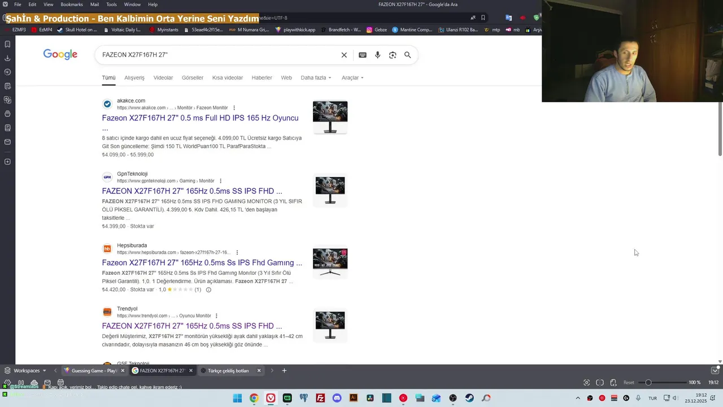Image resolution: width=723 pixels, height=407 pixels.
Task: Open Hepsiburada Fazeon X27F167H result link
Action: point(202,263)
